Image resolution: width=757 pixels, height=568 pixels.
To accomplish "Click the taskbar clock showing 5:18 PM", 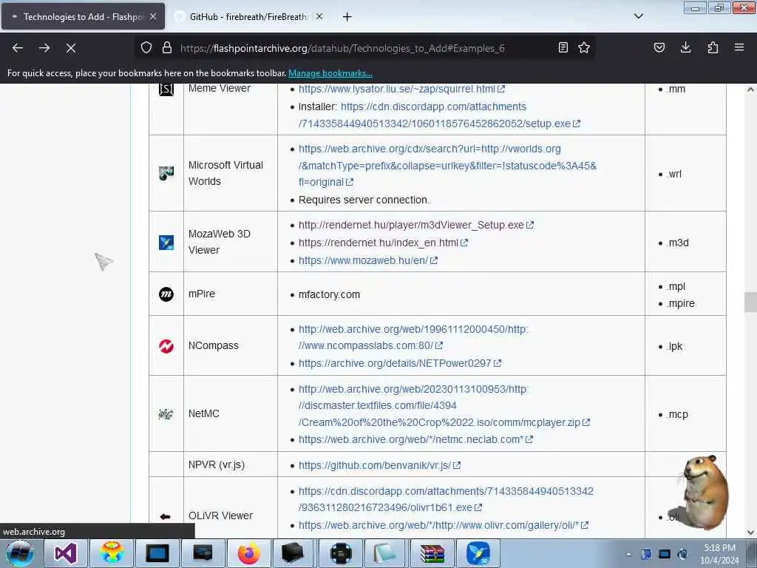I will [x=719, y=554].
